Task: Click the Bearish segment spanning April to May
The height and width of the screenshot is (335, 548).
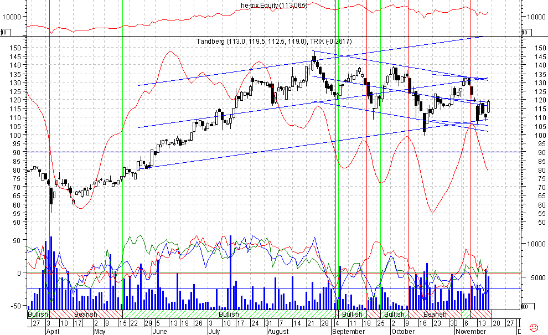Action: pyautogui.click(x=85, y=314)
